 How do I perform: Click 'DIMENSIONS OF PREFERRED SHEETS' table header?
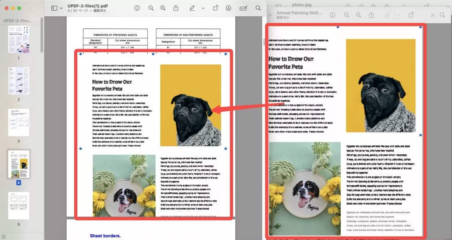[115, 34]
